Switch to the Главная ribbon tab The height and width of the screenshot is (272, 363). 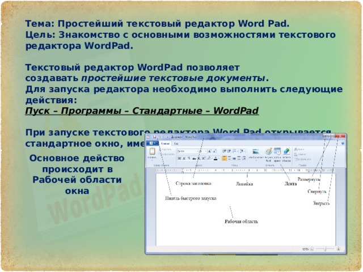(165, 143)
